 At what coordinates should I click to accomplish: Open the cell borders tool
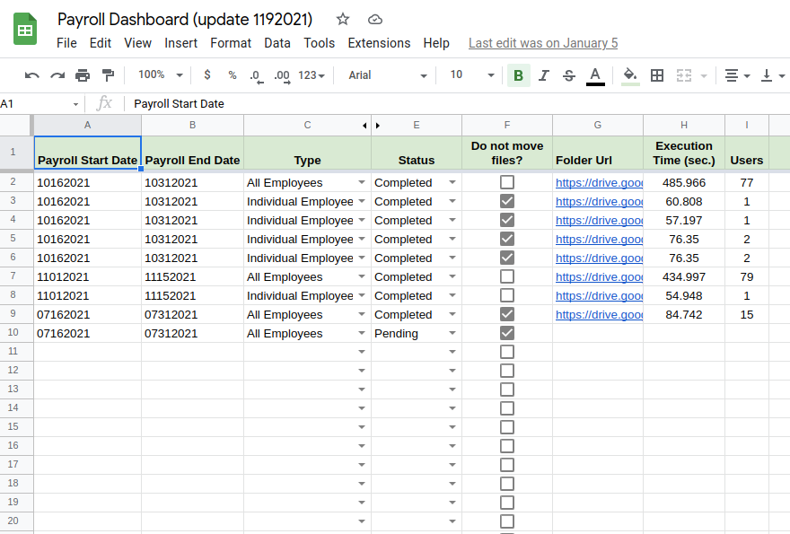point(657,75)
